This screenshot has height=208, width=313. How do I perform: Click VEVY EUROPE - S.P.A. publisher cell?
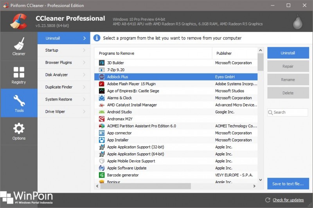click(234, 175)
